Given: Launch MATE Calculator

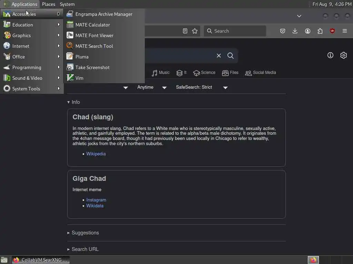Looking at the screenshot, I should click(104, 25).
